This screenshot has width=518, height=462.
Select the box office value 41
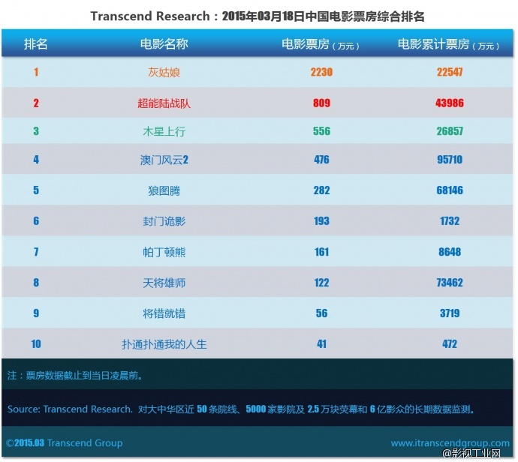click(x=321, y=344)
